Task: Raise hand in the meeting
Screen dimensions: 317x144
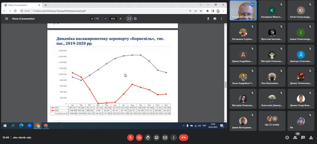Action: pos(148,137)
